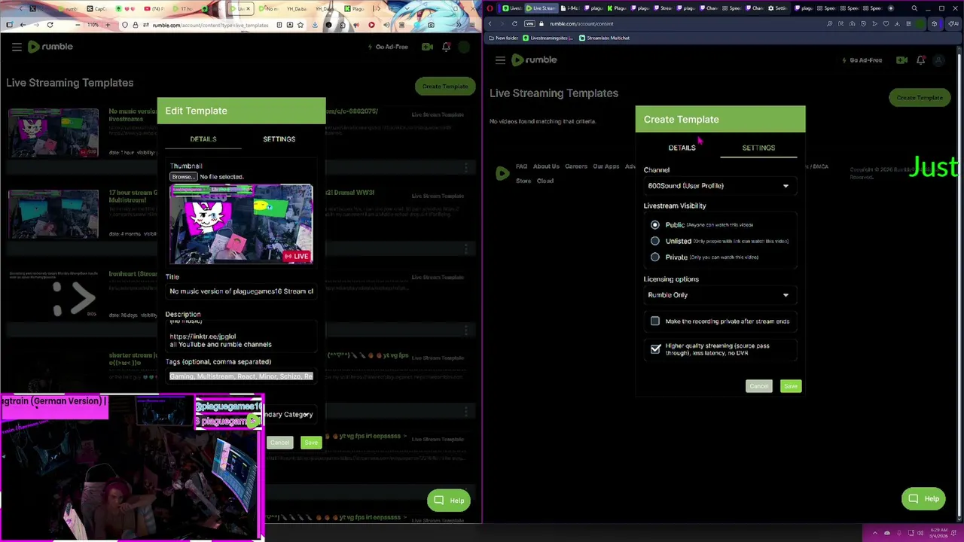
Task: Uncheck Higher quality streaming option
Action: pos(655,349)
